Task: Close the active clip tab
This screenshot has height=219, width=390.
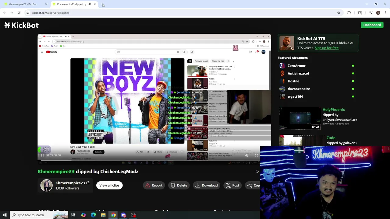Action: (x=94, y=4)
